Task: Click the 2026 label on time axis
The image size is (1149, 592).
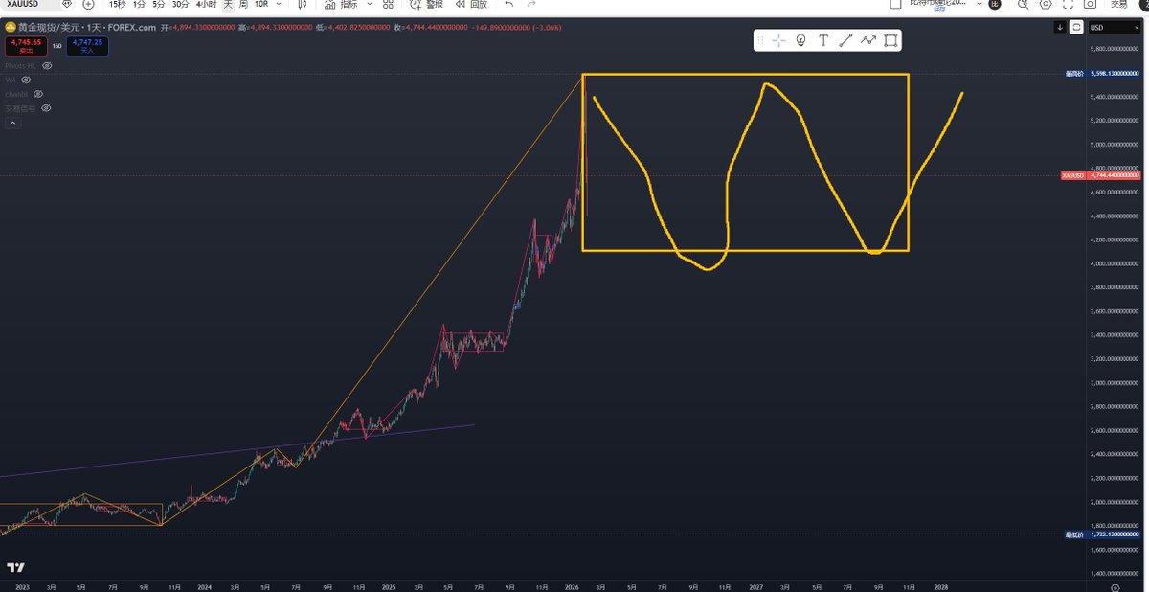Action: (x=573, y=585)
